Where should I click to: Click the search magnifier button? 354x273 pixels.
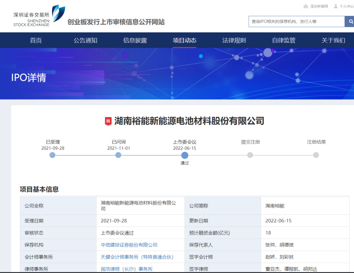(350, 21)
